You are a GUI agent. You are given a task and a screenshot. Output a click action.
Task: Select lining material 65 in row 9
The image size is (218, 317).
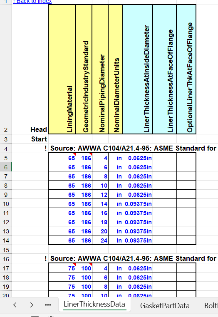(62, 195)
